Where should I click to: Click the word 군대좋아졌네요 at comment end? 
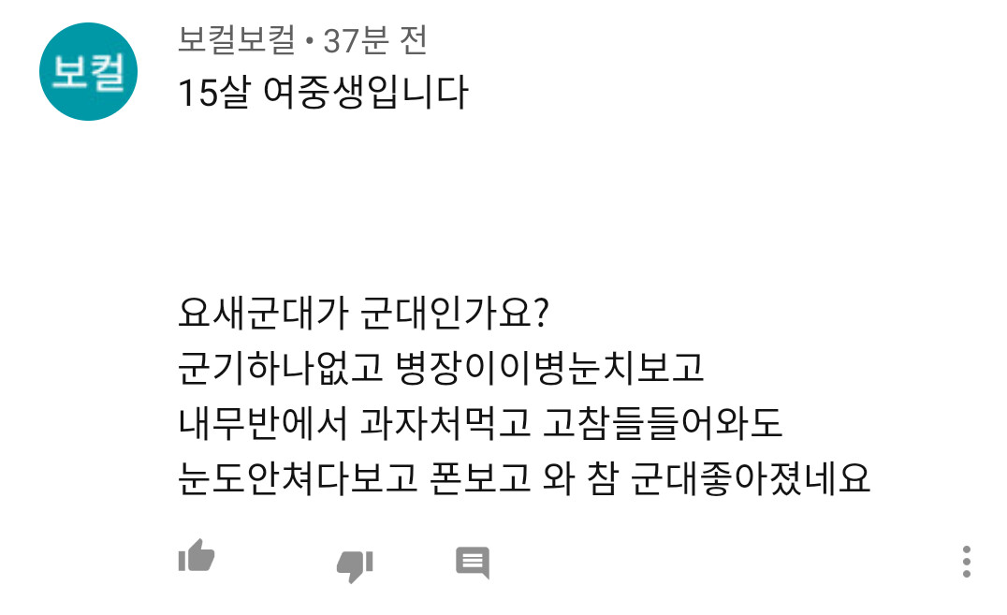click(750, 478)
